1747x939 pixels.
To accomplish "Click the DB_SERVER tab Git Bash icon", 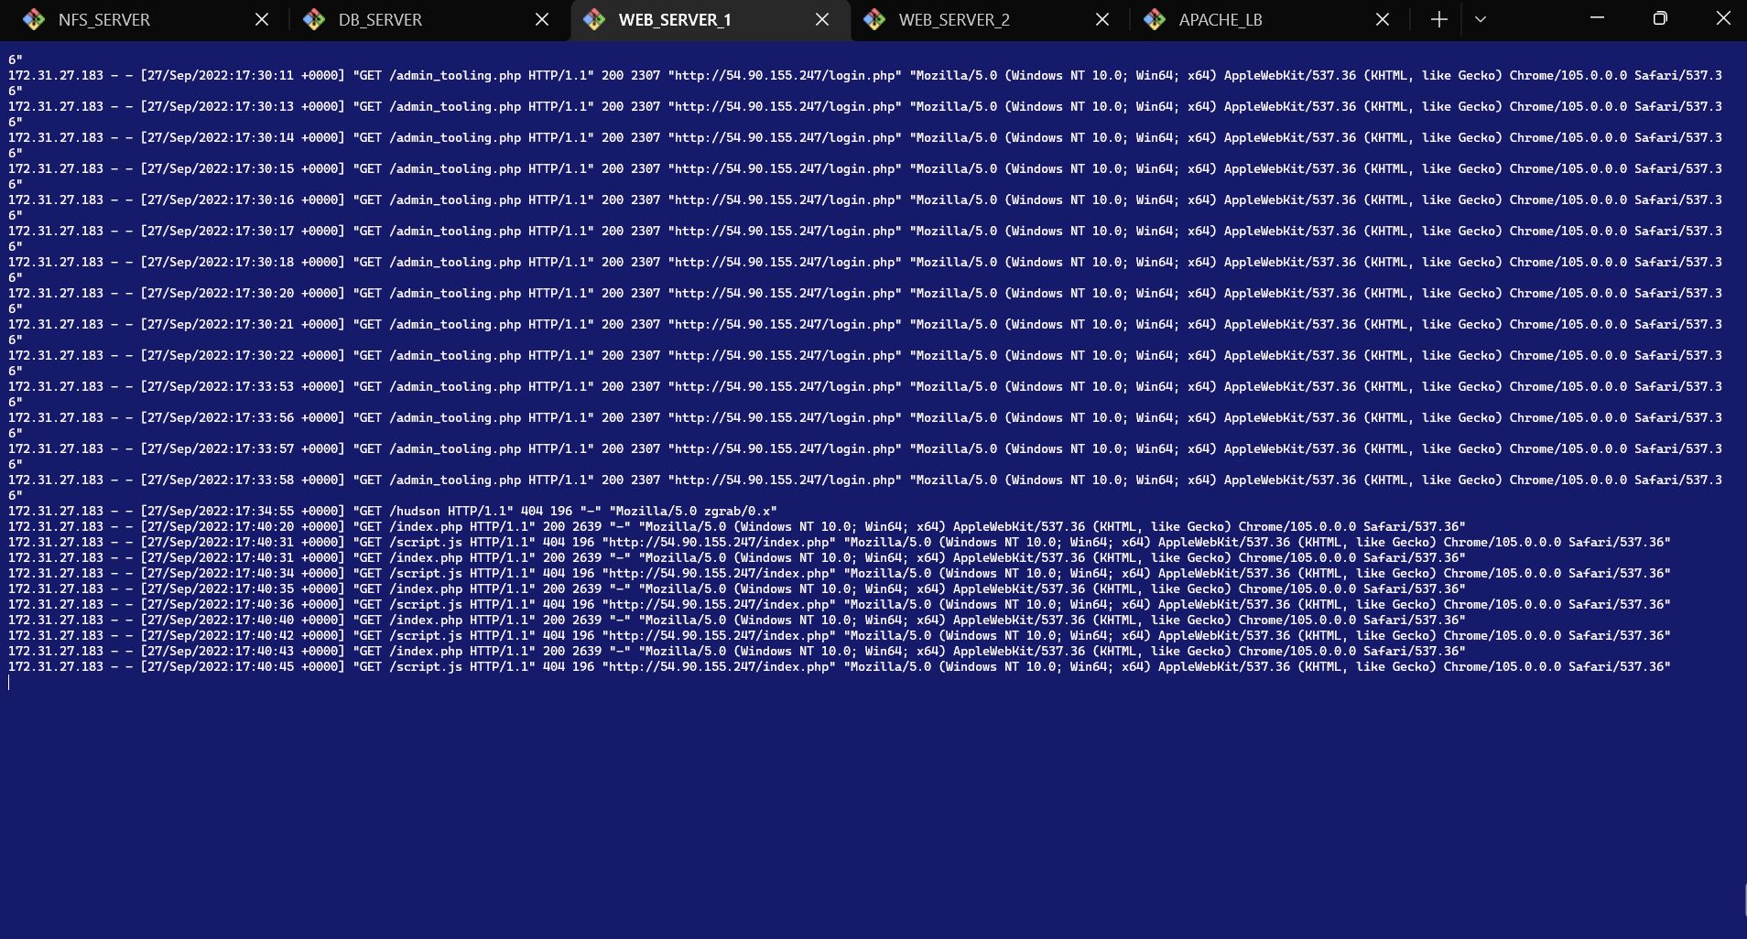I will pyautogui.click(x=314, y=19).
